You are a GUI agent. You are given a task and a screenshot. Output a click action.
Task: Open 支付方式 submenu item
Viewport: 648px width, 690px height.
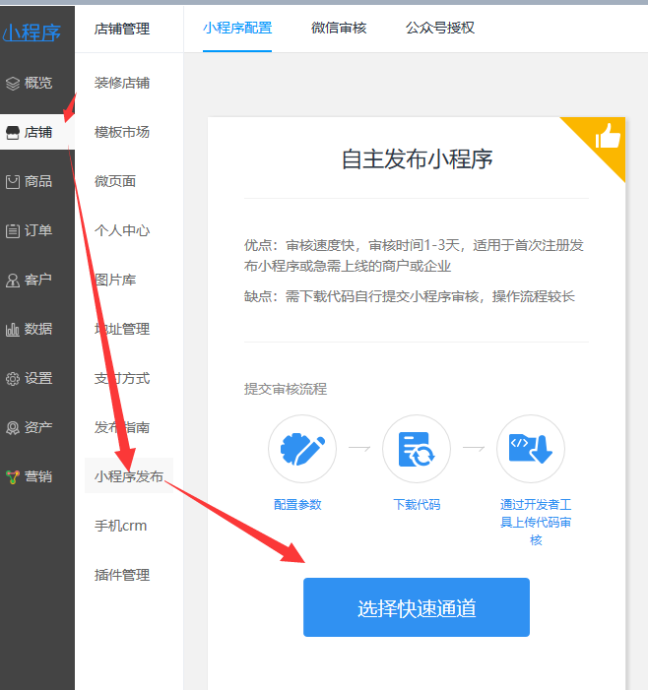tap(122, 379)
